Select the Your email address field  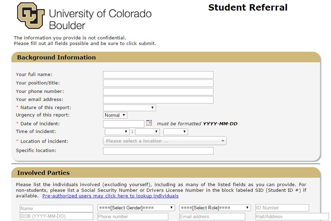158,100
